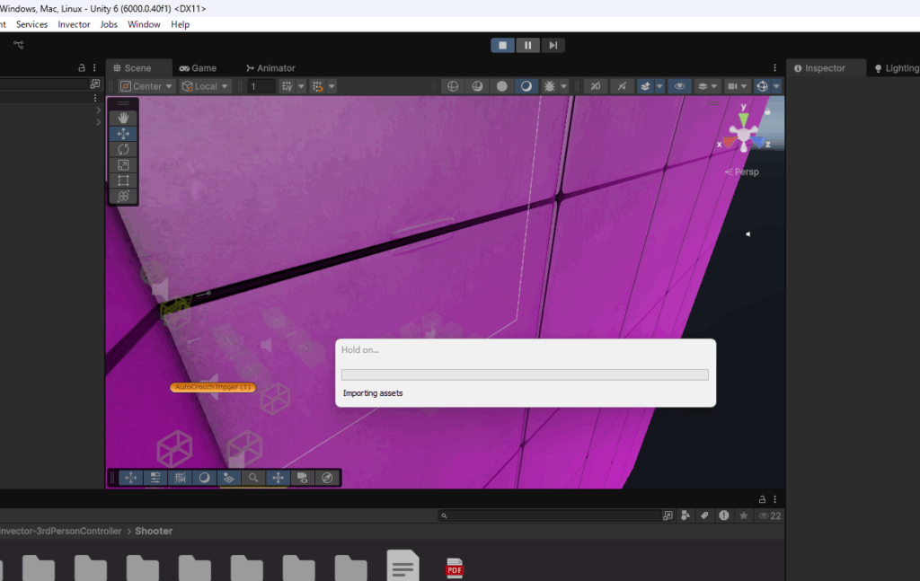Click the project search input field

click(554, 516)
